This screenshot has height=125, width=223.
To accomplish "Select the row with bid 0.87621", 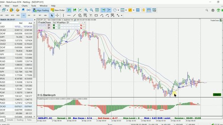I will (x=16, y=107).
